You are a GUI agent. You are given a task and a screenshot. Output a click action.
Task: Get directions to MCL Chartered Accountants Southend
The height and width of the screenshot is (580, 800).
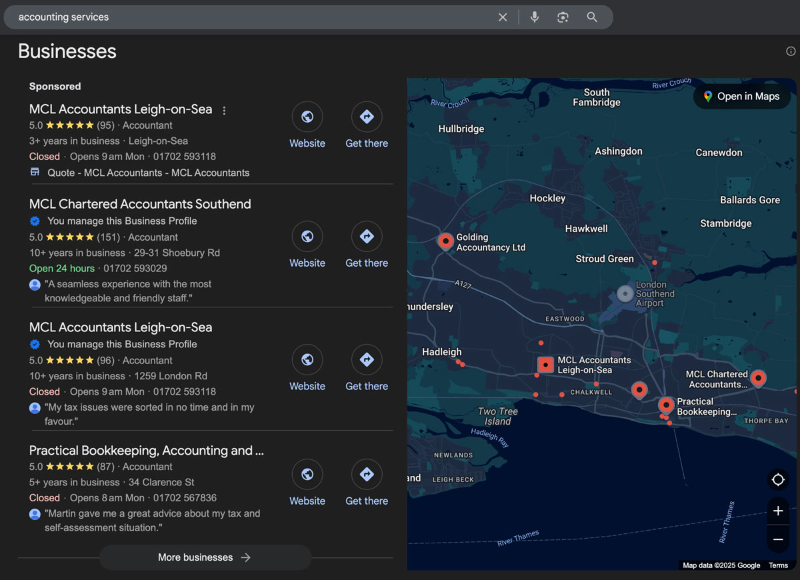(367, 245)
